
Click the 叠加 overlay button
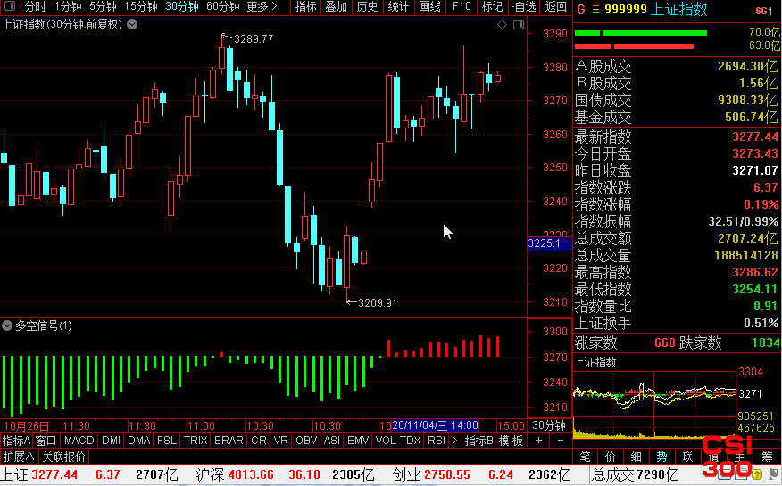click(x=337, y=6)
